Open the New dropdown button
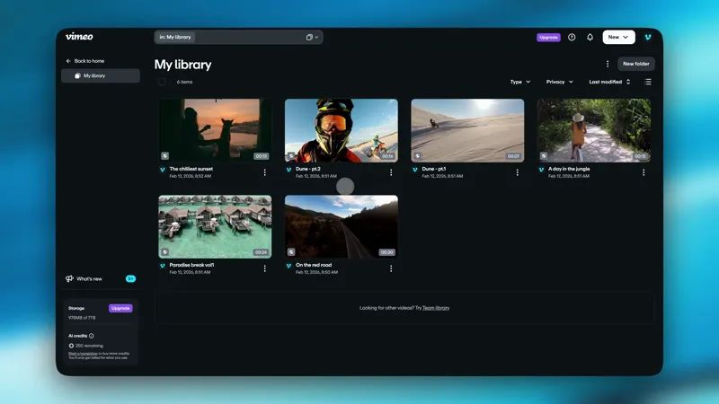Viewport: 719px width, 404px height. (x=618, y=38)
